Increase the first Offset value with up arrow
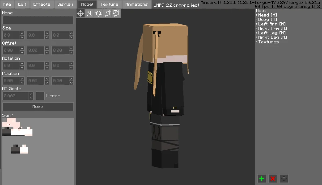 coord(22,48)
